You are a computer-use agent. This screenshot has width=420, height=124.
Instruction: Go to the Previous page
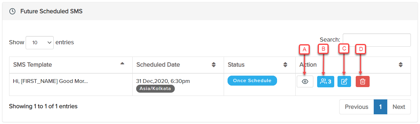(x=356, y=107)
